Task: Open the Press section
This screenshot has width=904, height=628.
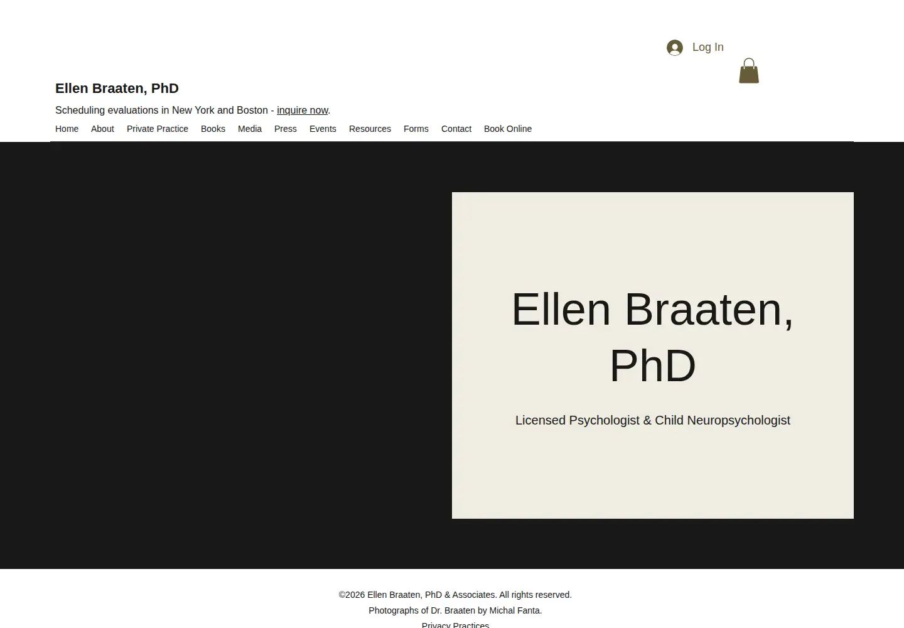Action: 286,129
